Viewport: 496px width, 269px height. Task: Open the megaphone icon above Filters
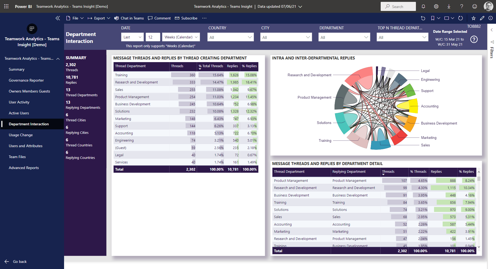[492, 42]
